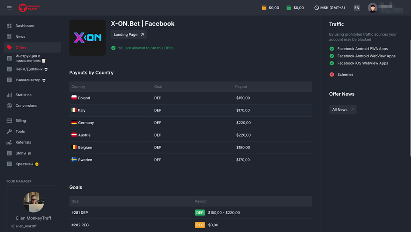Select Offers in the sidebar
The width and height of the screenshot is (411, 232).
pos(32,47)
